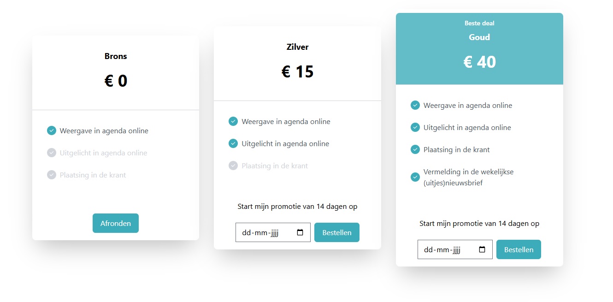The height and width of the screenshot is (302, 613).
Task: Click the Zilver € 15 price heading
Action: (297, 72)
